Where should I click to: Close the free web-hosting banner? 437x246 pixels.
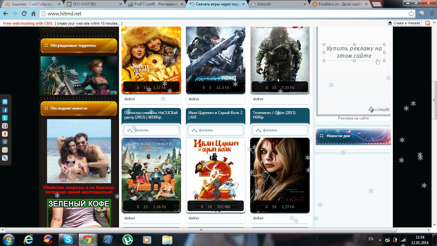pyautogui.click(x=428, y=23)
